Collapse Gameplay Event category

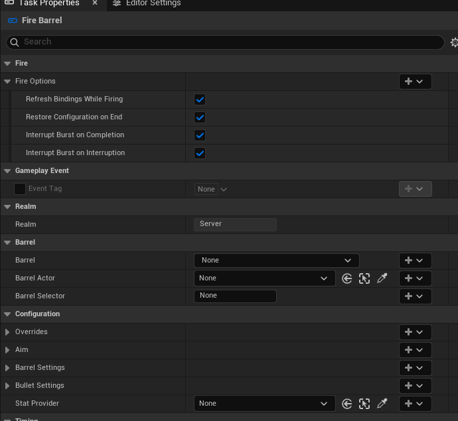tap(7, 171)
